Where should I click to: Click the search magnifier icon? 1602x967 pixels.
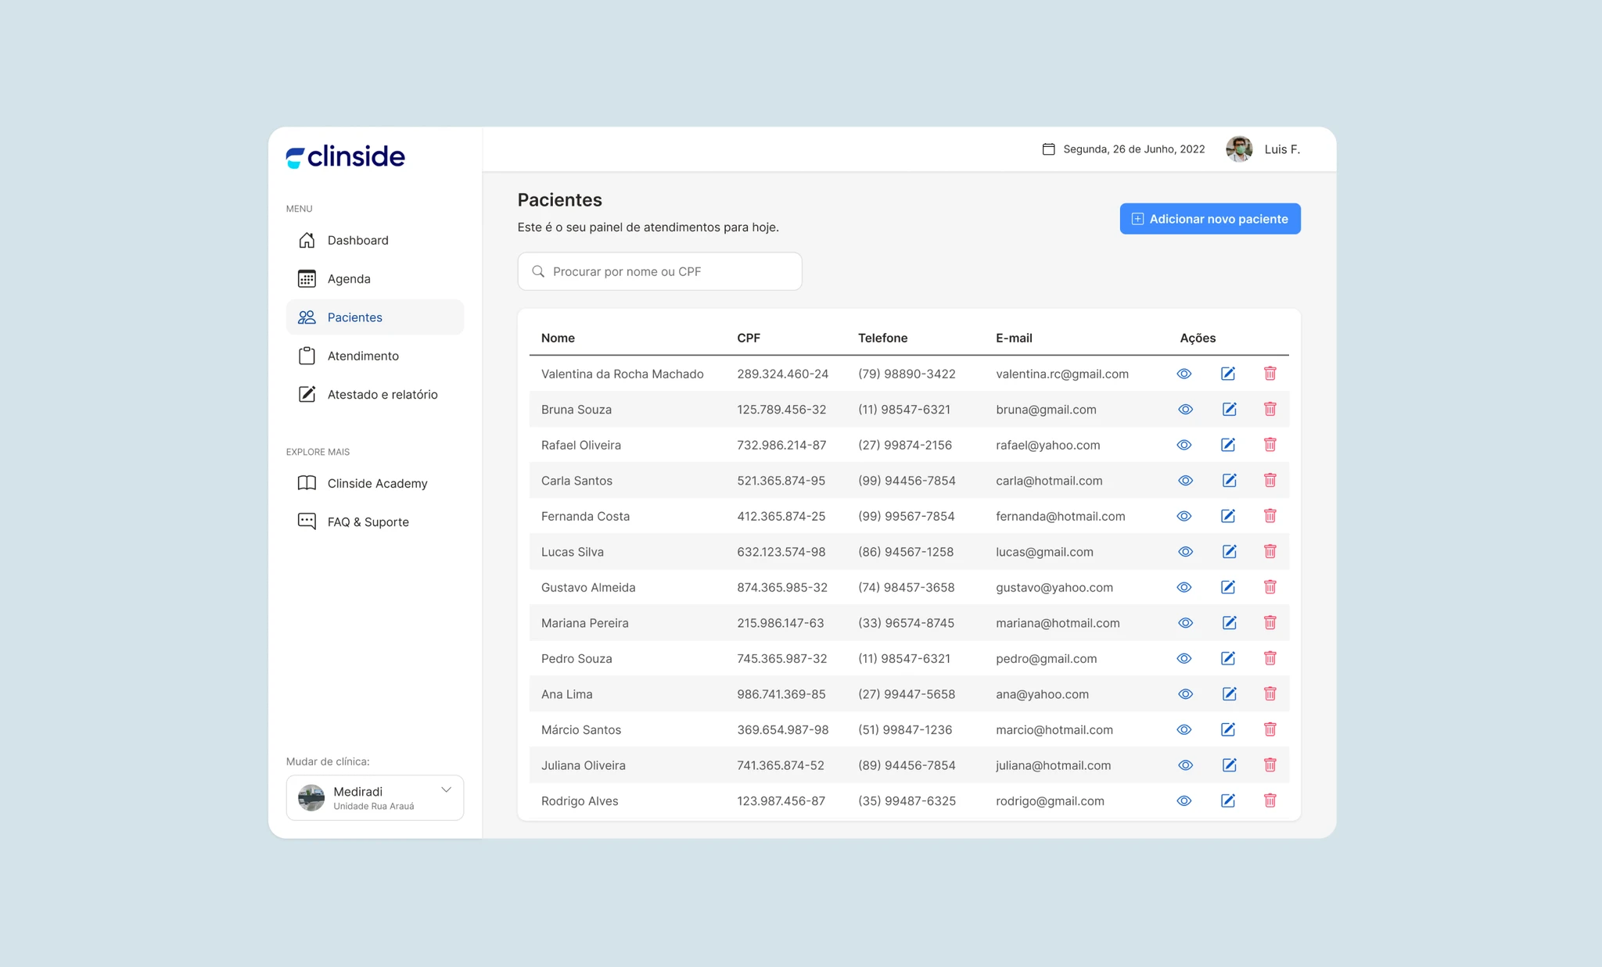click(x=538, y=271)
